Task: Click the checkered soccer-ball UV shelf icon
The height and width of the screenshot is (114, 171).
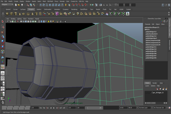Action: tap(123, 14)
